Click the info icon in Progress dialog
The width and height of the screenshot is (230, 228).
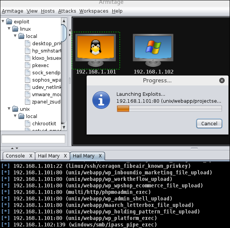(x=102, y=101)
